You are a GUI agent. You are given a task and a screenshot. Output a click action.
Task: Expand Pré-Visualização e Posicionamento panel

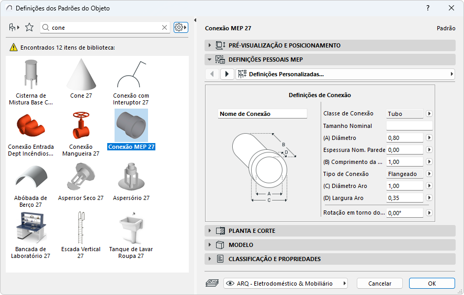tap(210, 45)
